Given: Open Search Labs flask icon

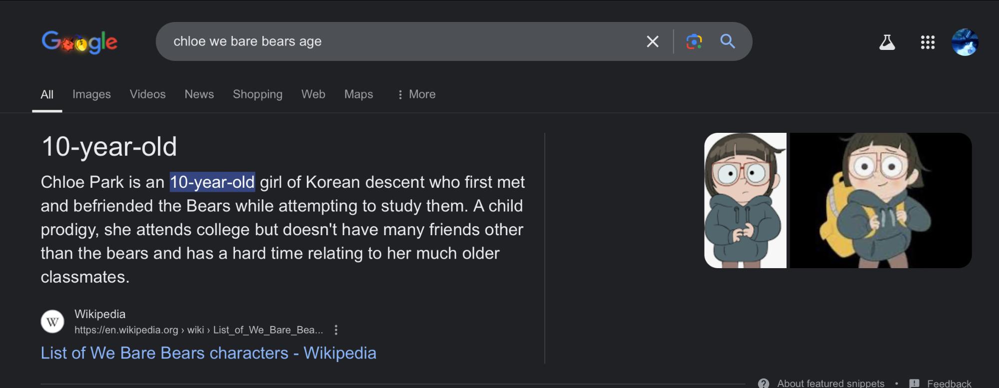Looking at the screenshot, I should point(887,42).
